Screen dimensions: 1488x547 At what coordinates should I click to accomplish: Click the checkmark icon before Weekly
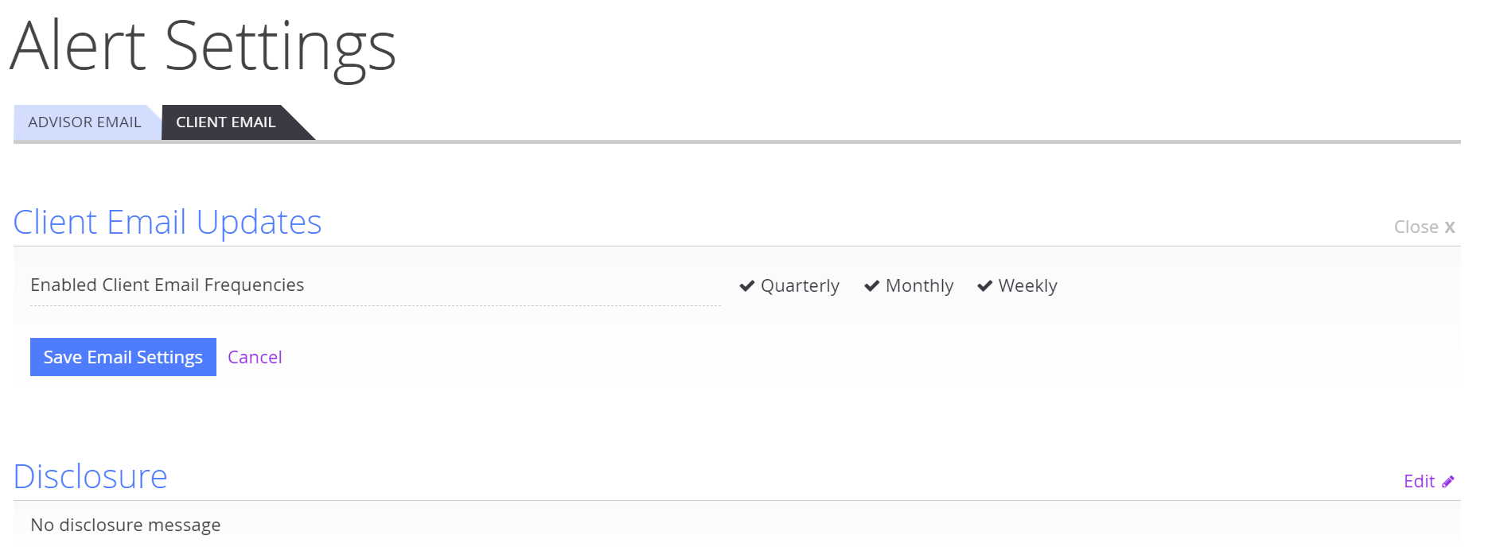(984, 286)
